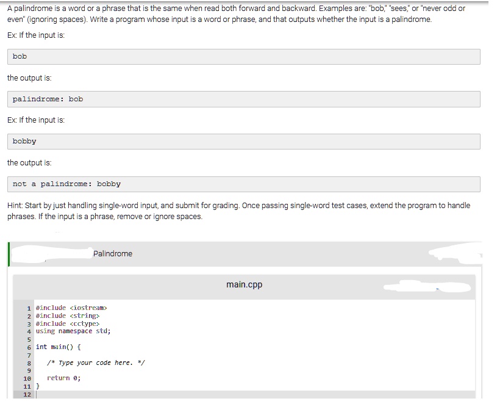Click the green marker beside the Palindrome header
497x404 pixels.
pyautogui.click(x=9, y=254)
